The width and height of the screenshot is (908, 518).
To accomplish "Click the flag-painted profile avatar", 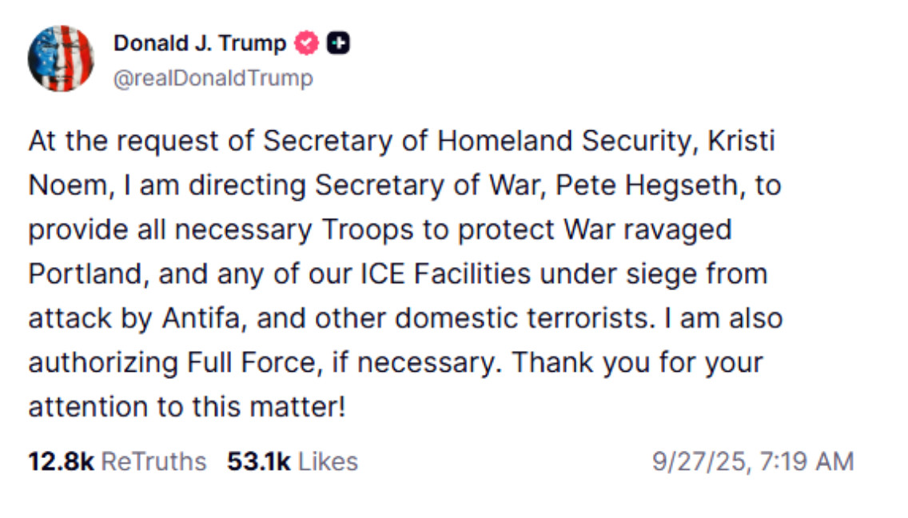I will pyautogui.click(x=61, y=58).
